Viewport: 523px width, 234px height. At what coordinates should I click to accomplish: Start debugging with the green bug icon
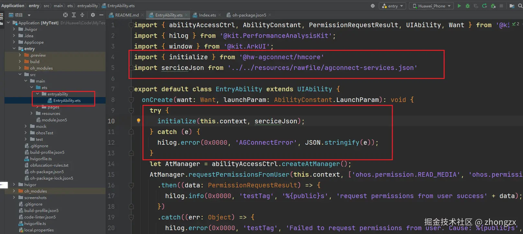point(467,6)
